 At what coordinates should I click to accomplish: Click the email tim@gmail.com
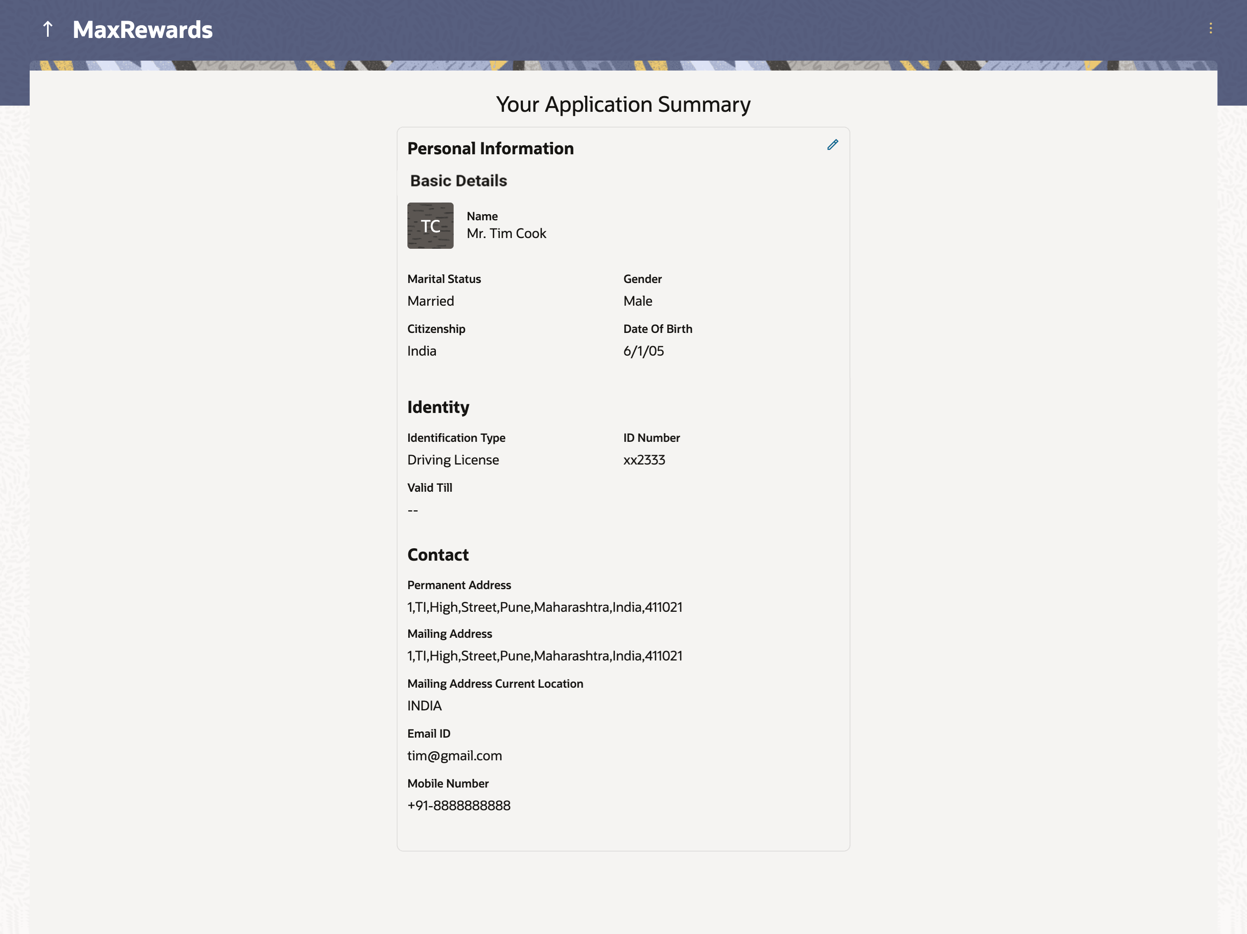click(454, 756)
